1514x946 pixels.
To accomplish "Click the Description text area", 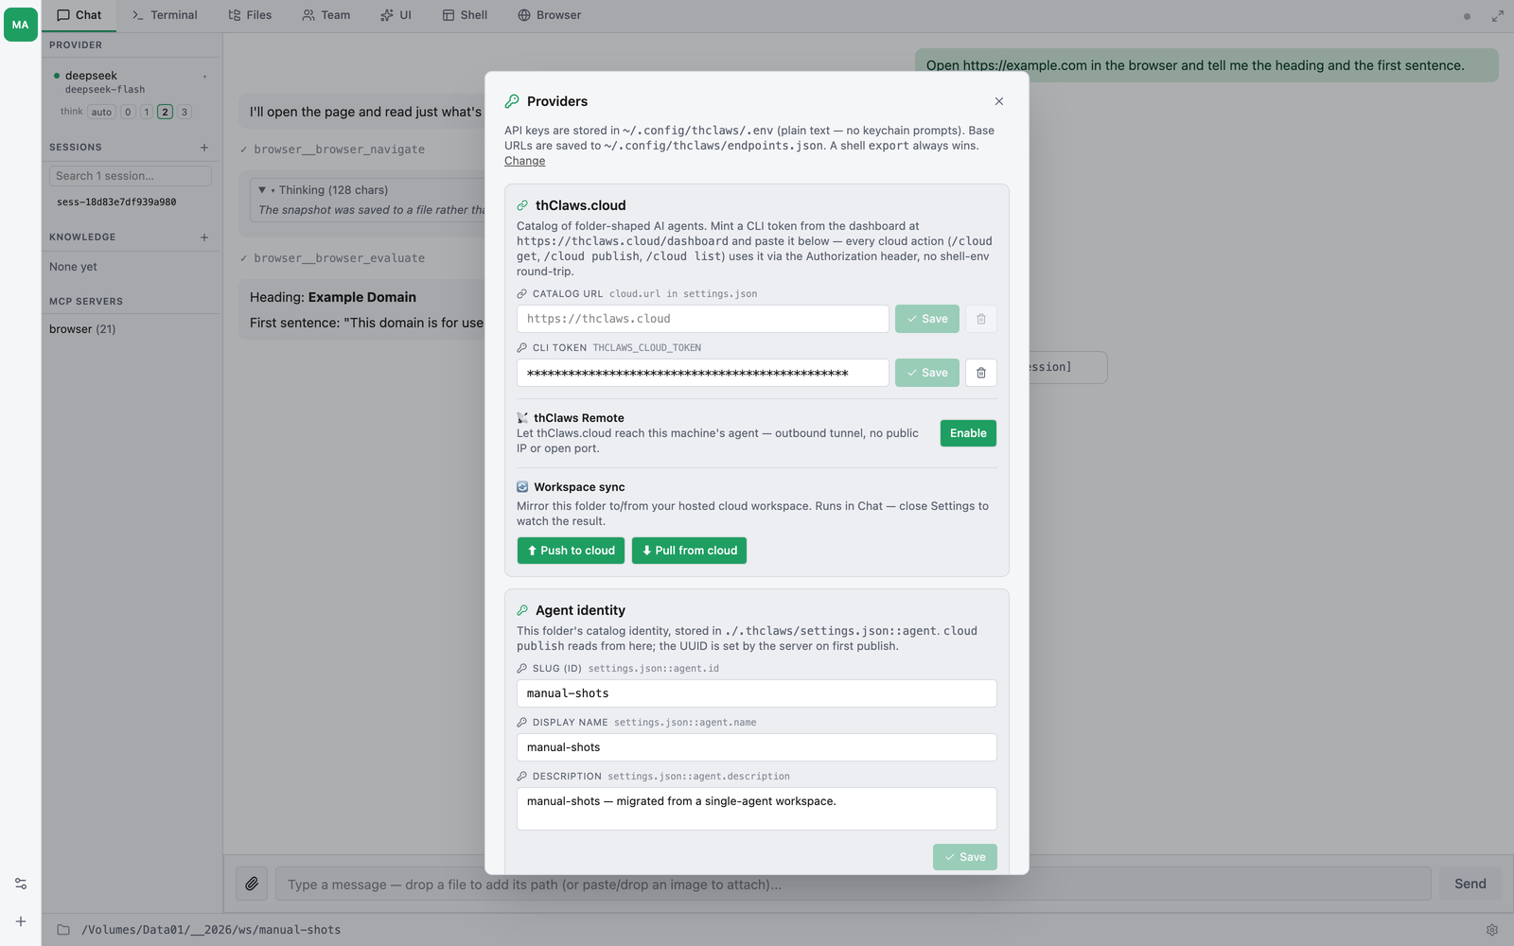I will click(x=757, y=809).
